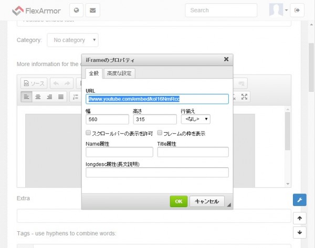The height and width of the screenshot is (248, 315).
Task: Switch to the 高度な設定 tab
Action: pyautogui.click(x=119, y=73)
